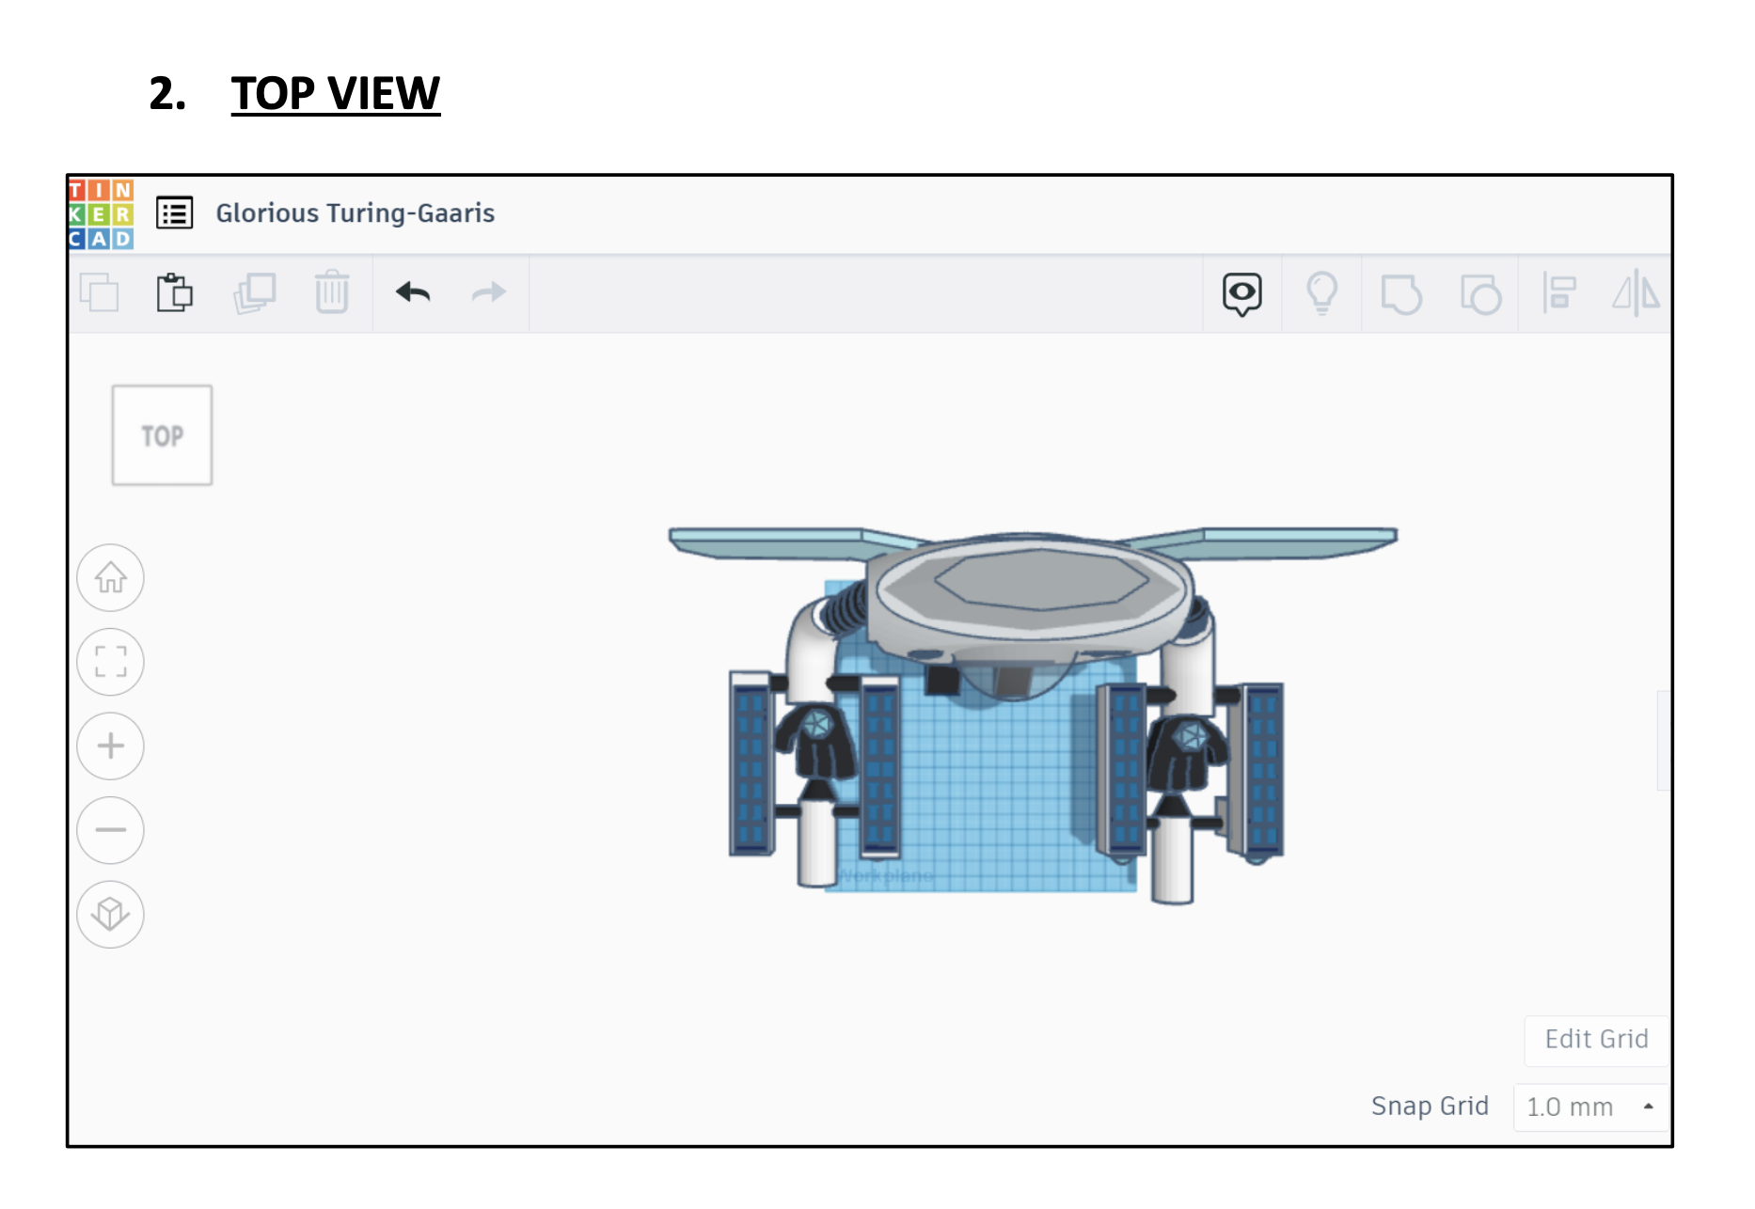Screen dimensions: 1755x1209
Task: Click the Tinkercad logo
Action: tap(102, 213)
